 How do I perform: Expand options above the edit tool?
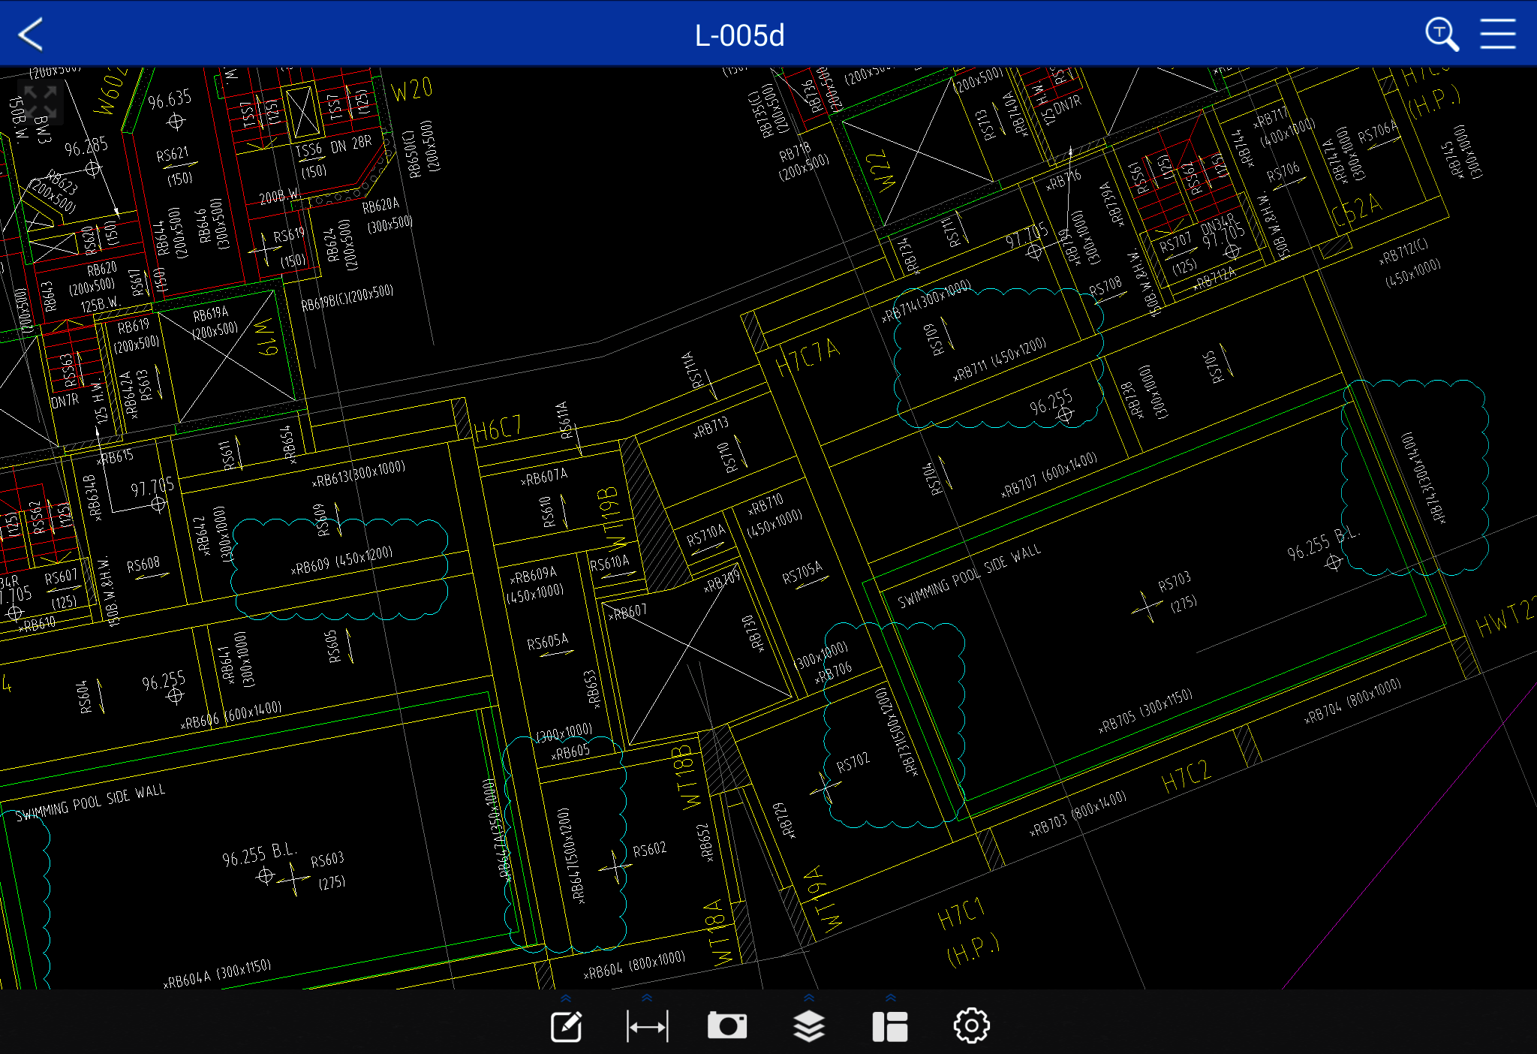click(x=566, y=998)
